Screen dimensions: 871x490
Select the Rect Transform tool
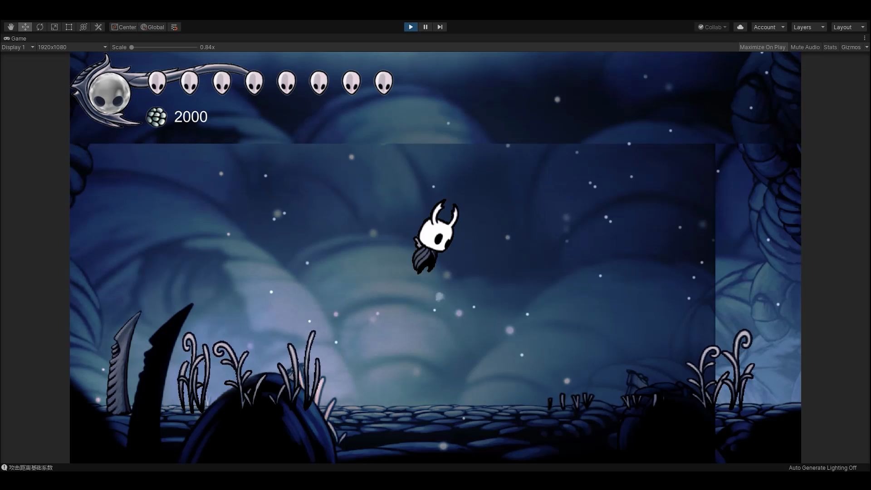pos(69,27)
